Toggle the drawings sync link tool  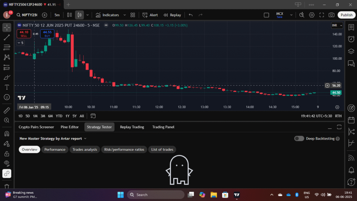(7, 174)
